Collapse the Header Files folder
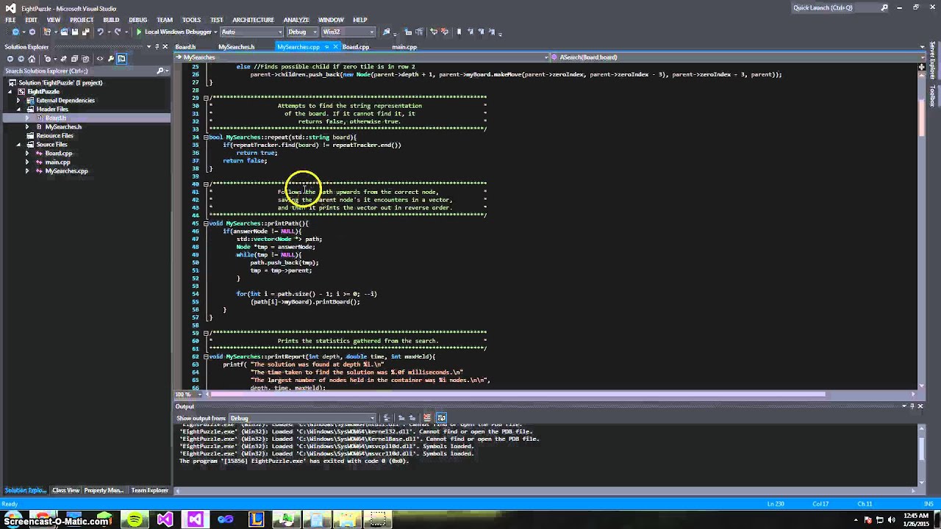This screenshot has height=529, width=941. click(x=20, y=109)
